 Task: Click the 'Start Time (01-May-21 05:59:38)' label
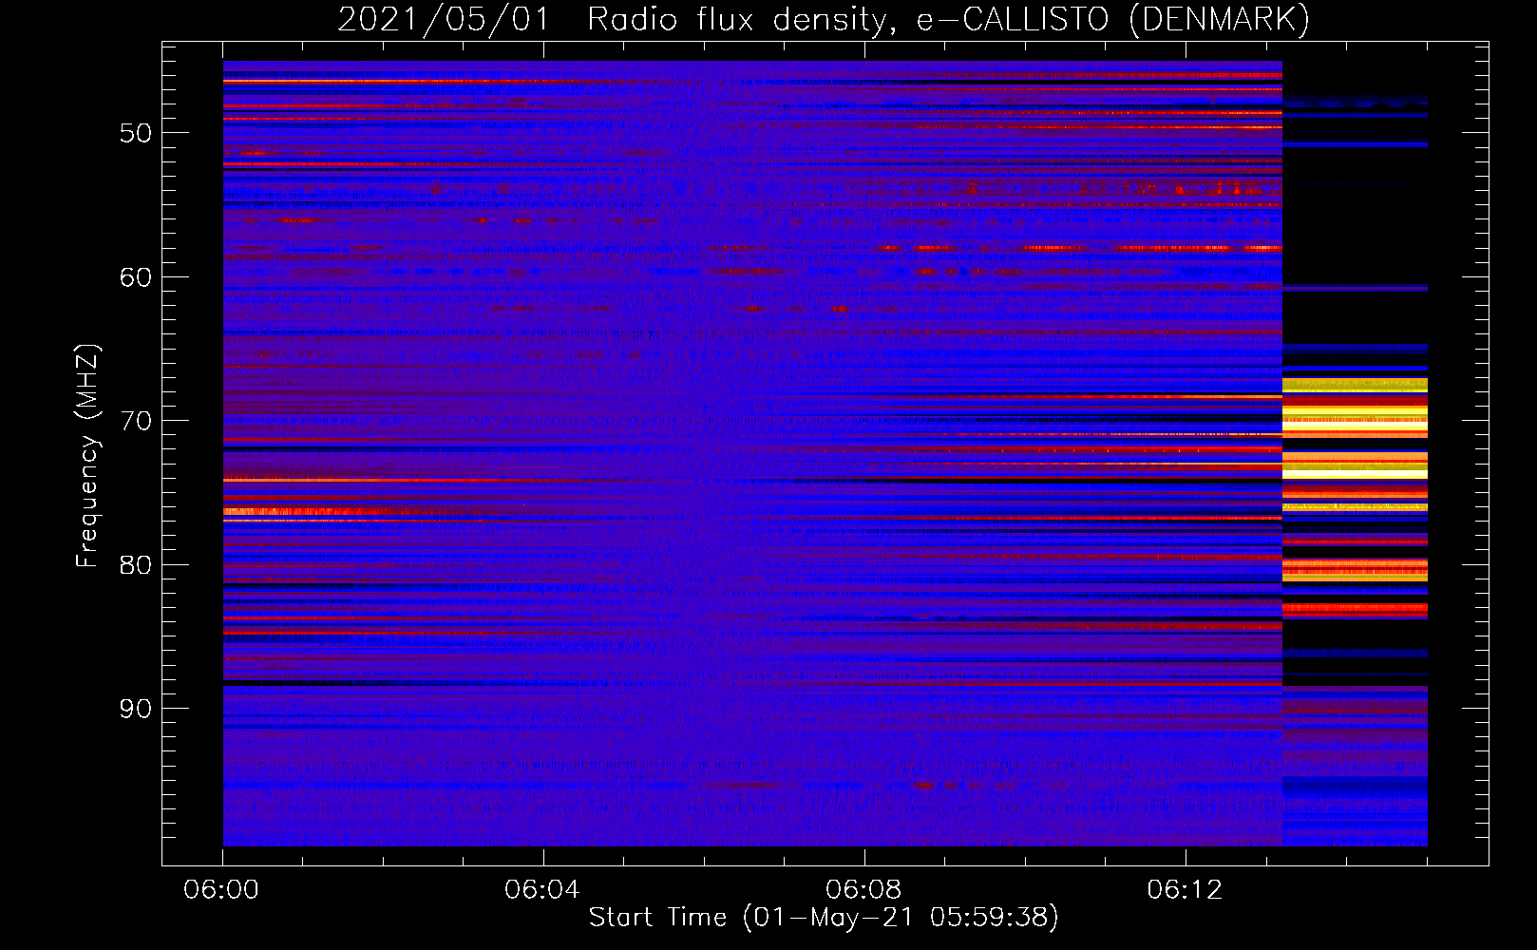click(x=824, y=918)
